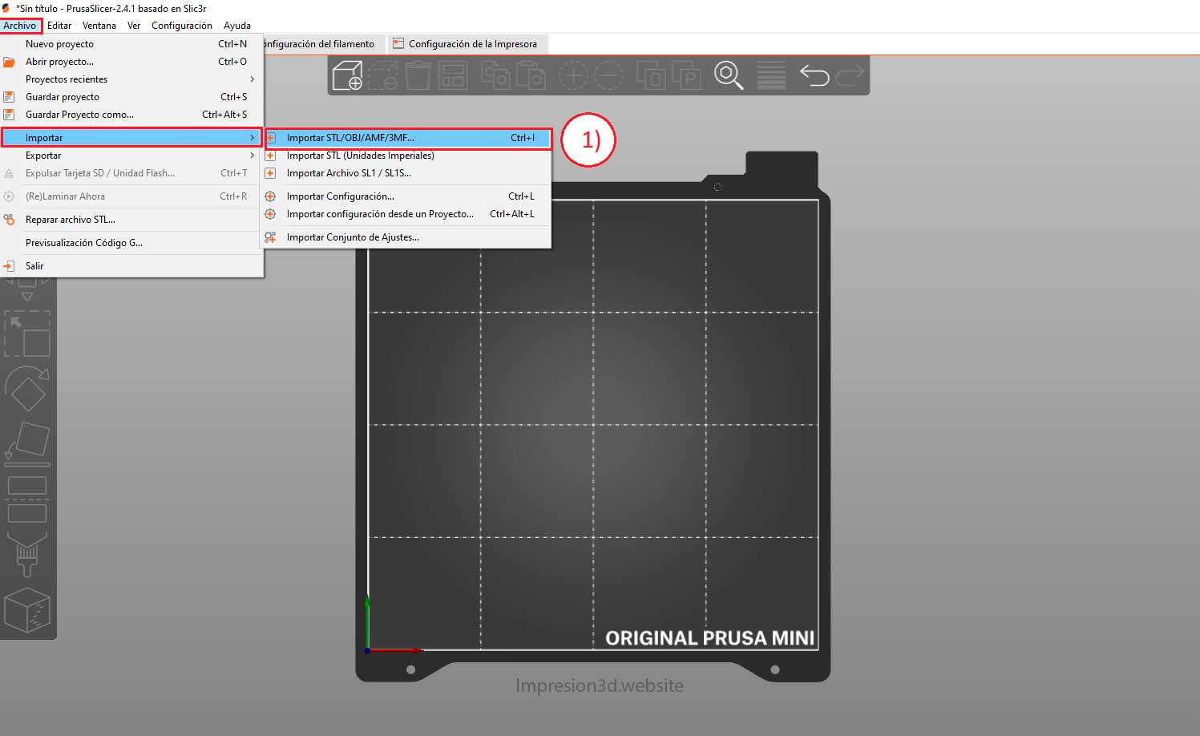The width and height of the screenshot is (1200, 736).
Task: Select the highlighted Importar menu item
Action: click(131, 138)
